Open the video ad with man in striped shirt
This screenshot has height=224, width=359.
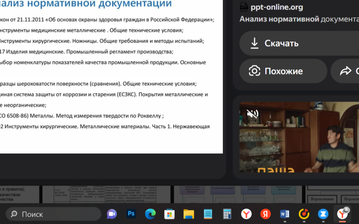[x=299, y=137]
